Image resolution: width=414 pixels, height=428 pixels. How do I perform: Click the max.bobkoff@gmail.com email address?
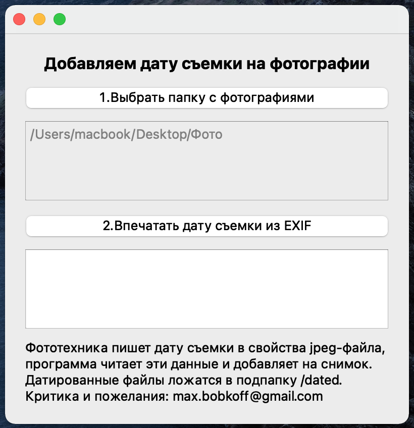pos(248,396)
